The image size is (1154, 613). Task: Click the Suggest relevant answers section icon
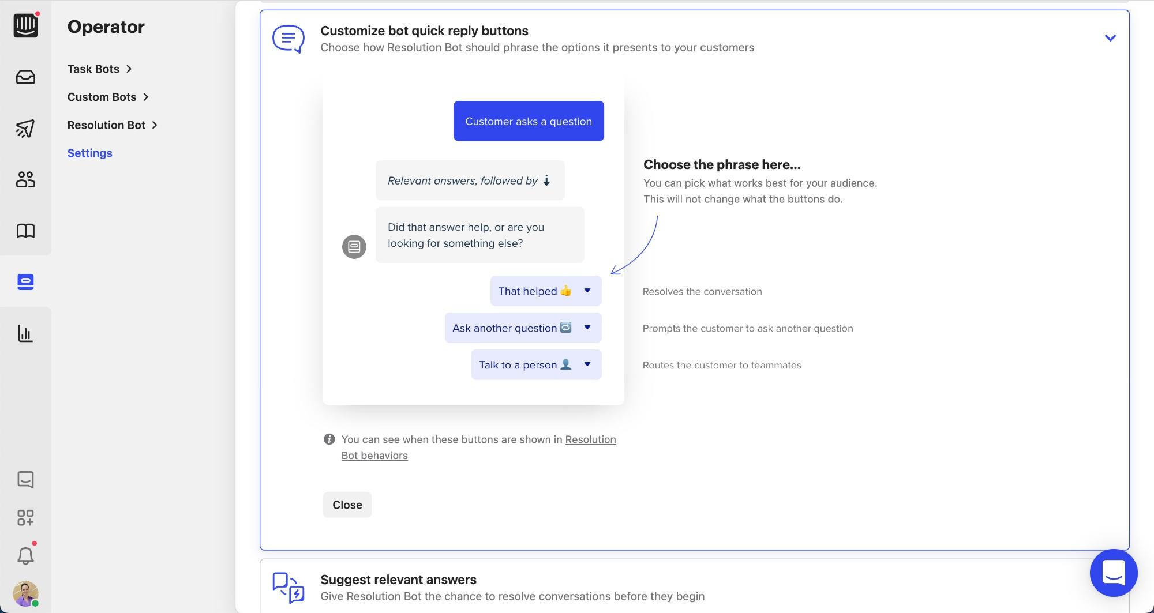pos(288,588)
